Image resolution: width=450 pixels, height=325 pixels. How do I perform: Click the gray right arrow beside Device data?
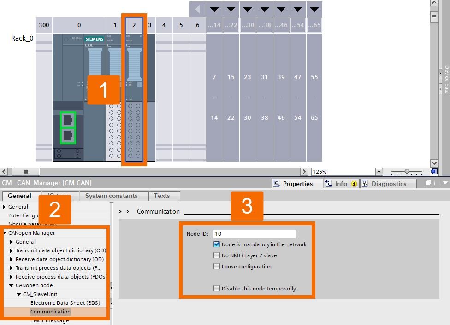click(x=441, y=89)
